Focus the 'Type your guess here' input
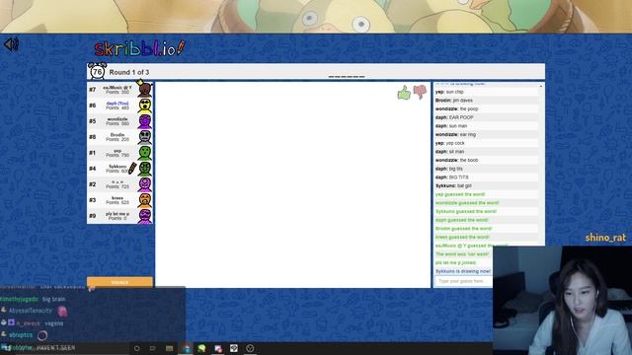632x355 pixels. coord(463,281)
